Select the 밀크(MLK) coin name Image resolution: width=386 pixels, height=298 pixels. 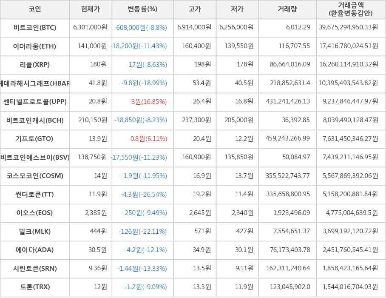tap(35, 232)
